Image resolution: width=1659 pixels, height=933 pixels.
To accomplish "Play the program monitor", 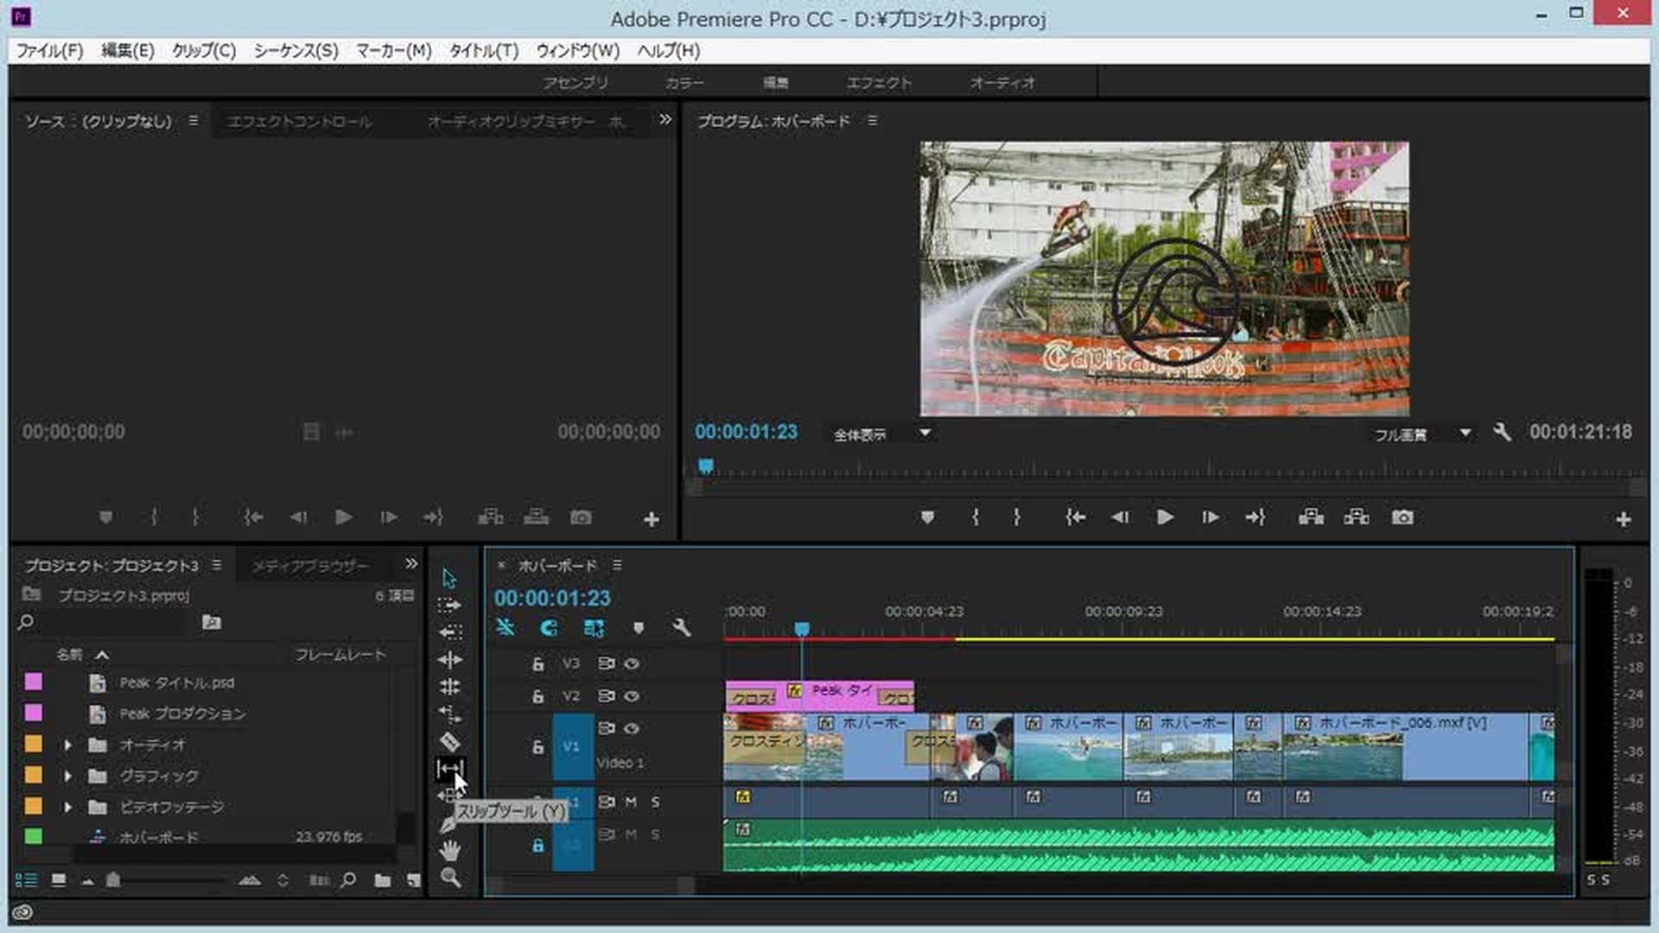I will point(1164,517).
